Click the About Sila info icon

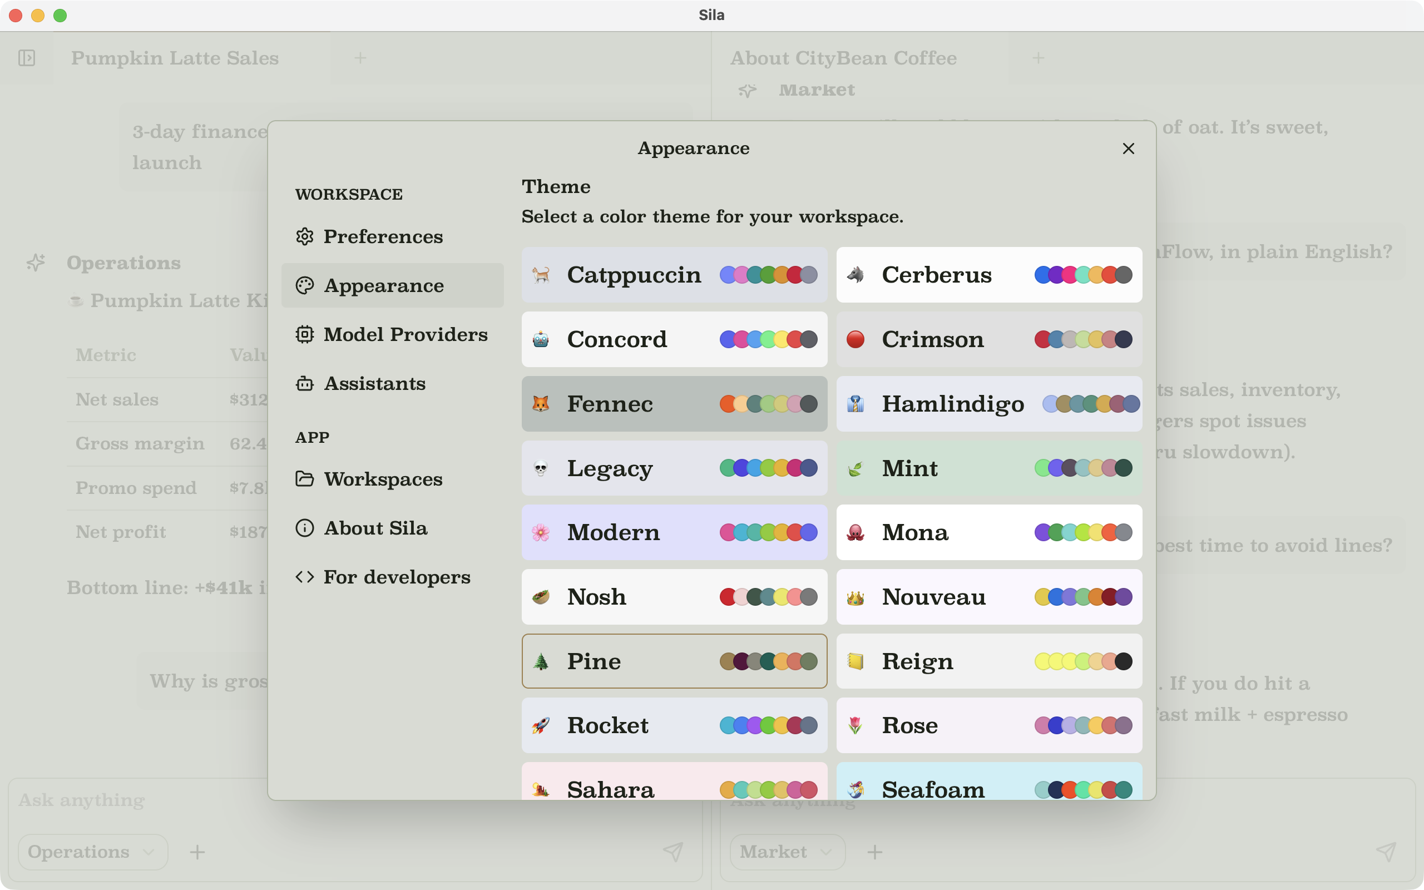[x=305, y=528]
